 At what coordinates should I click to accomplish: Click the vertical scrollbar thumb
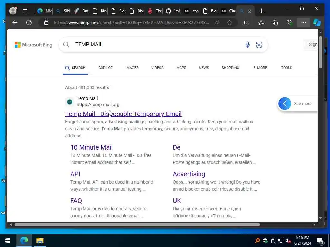tap(320, 52)
